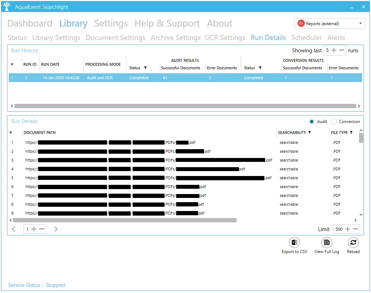
Task: Go to Help & Support section
Action: (167, 23)
